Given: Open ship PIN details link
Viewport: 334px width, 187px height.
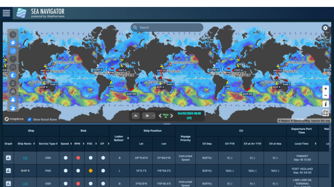Looking at the screenshot, I should tap(25, 158).
